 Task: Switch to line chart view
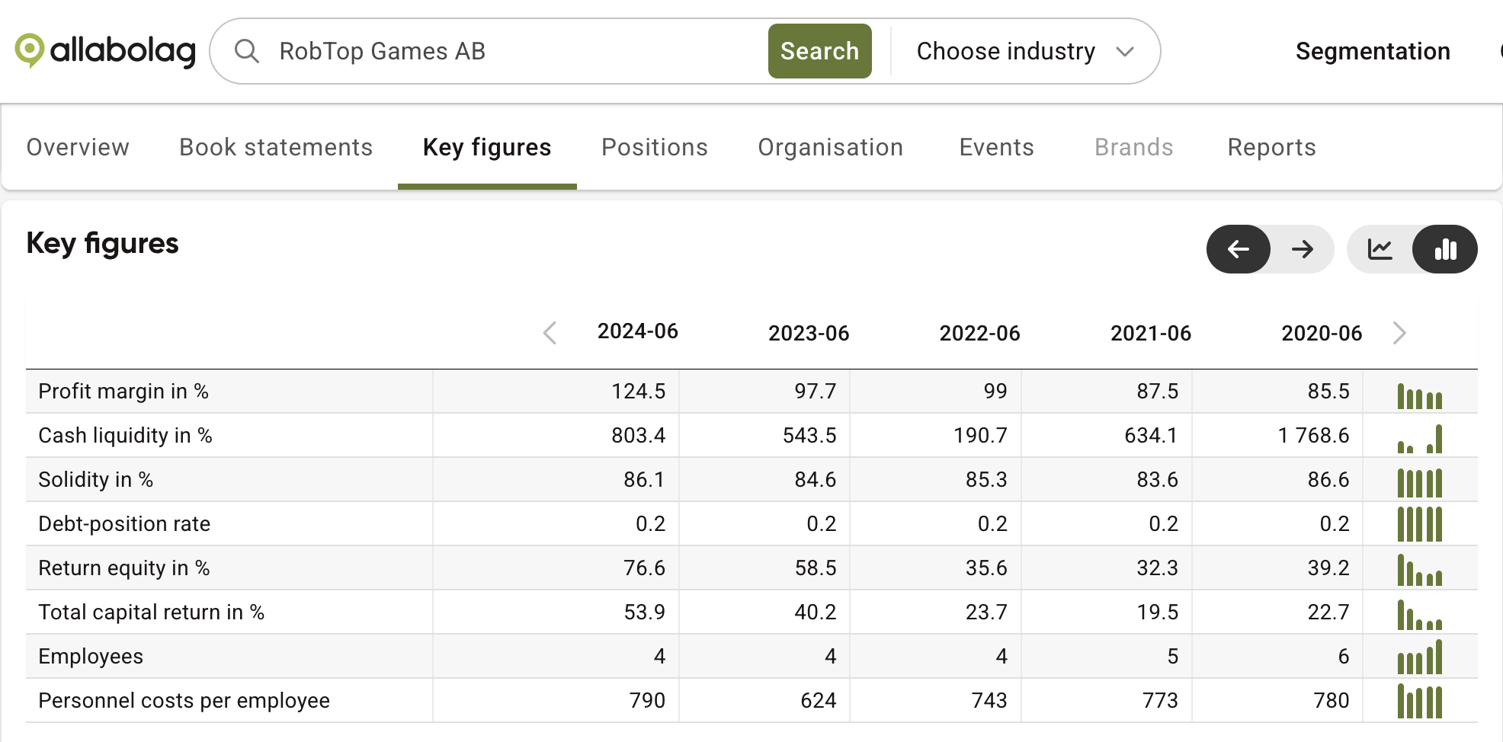[x=1380, y=249]
